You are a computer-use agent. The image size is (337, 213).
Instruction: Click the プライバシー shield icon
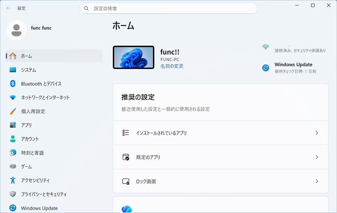(13, 194)
